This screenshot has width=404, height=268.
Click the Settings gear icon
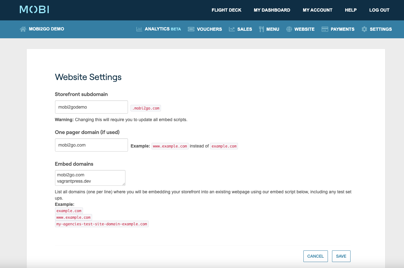pyautogui.click(x=364, y=29)
